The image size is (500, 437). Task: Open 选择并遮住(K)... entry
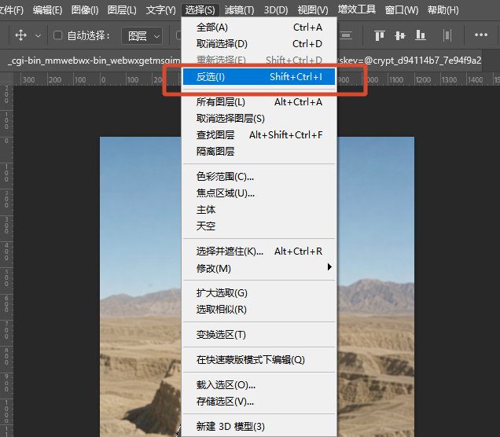coord(259,252)
